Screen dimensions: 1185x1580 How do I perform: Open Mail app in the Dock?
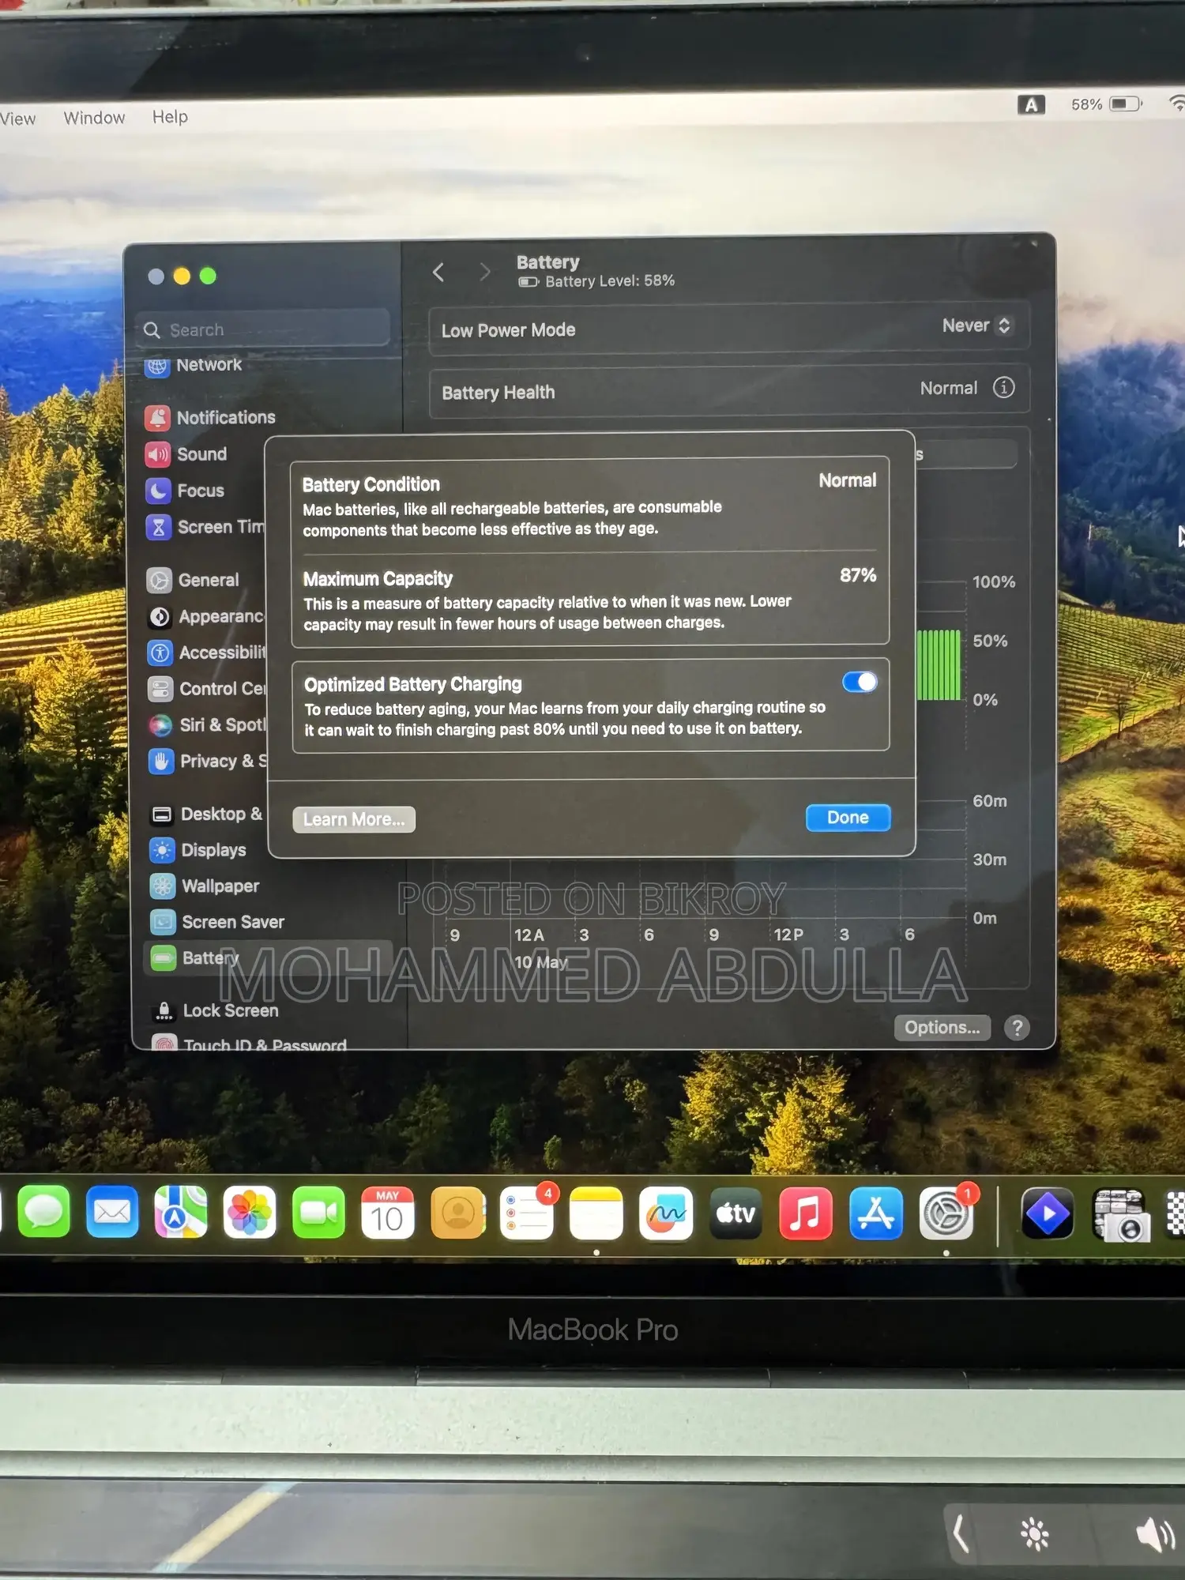tap(112, 1212)
